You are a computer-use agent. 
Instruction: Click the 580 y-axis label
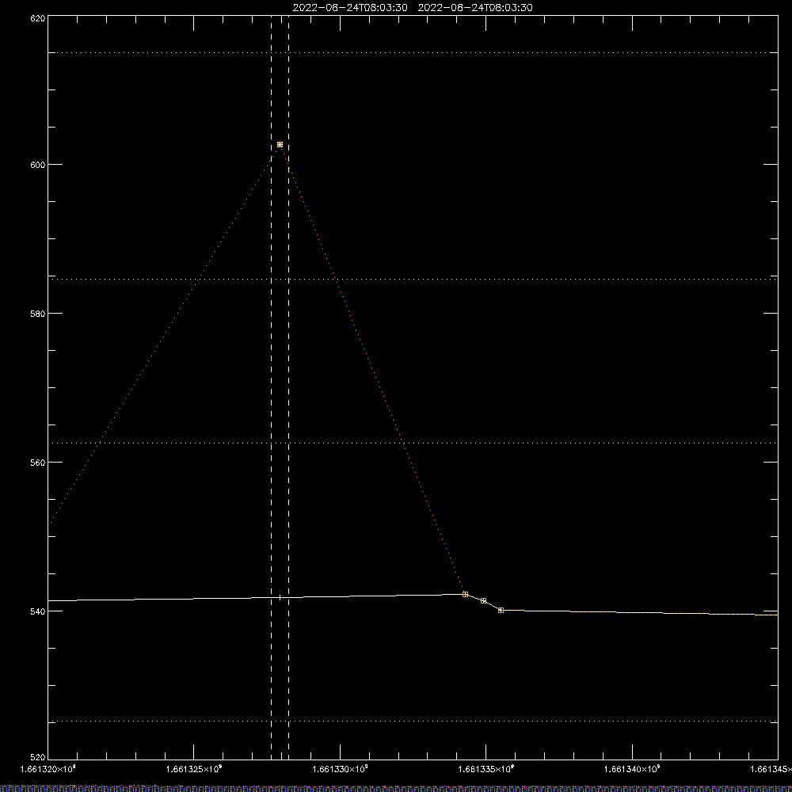[x=38, y=313]
